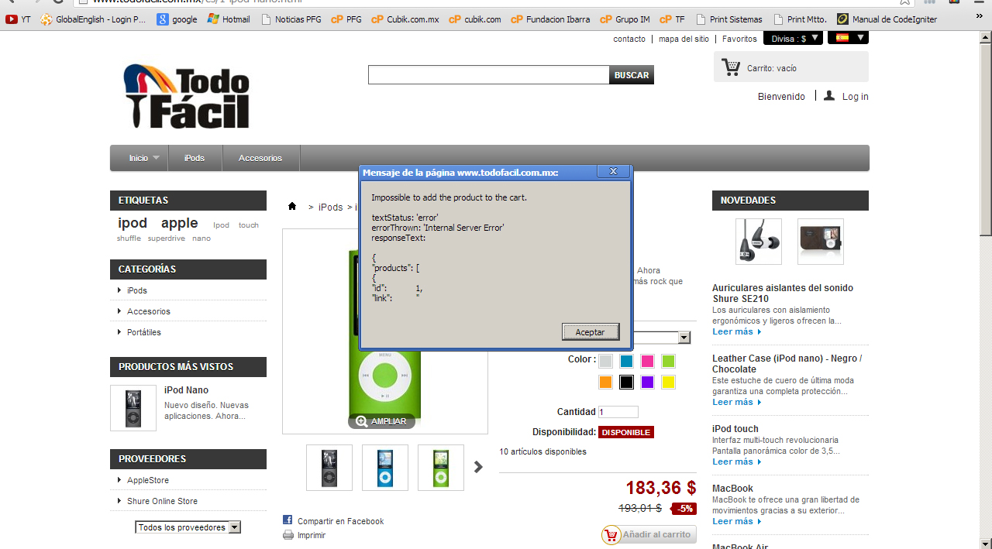
Task: Open the google bookmark
Action: pyautogui.click(x=177, y=19)
